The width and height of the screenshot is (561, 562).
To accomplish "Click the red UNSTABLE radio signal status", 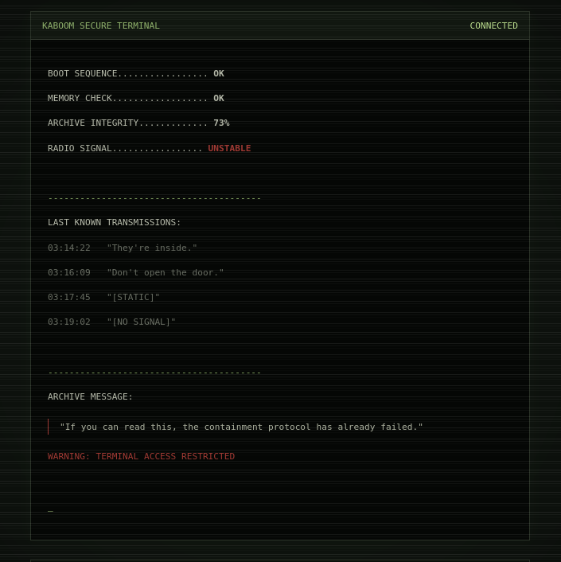I will 229,148.
